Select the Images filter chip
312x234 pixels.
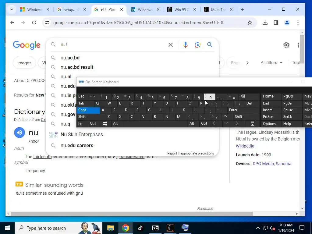(24, 63)
